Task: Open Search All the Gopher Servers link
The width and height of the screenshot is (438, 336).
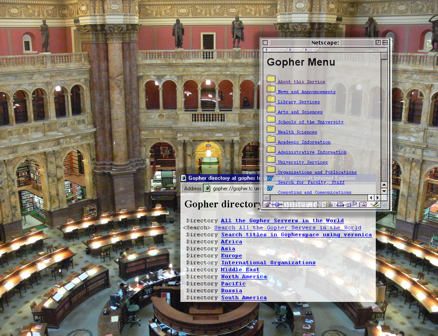Action: [x=288, y=228]
